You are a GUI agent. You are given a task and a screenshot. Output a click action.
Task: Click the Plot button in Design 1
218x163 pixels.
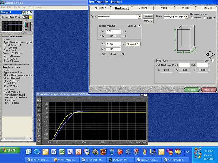pos(26,17)
